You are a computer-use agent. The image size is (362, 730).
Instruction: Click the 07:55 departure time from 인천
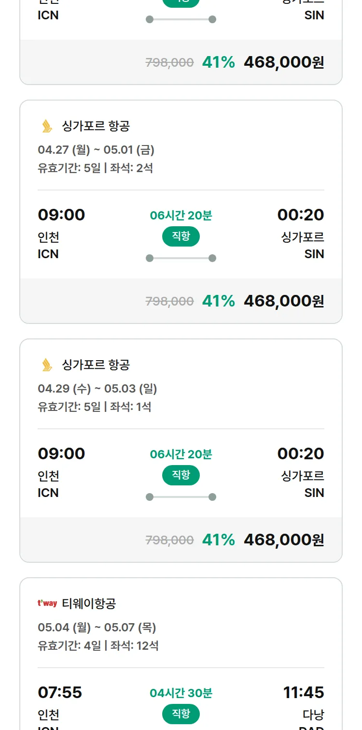[60, 692]
